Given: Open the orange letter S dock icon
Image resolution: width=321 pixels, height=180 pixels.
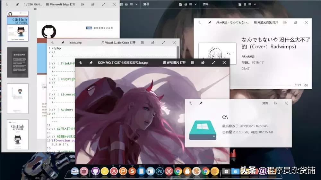Looking at the screenshot, I should pyautogui.click(x=132, y=171).
